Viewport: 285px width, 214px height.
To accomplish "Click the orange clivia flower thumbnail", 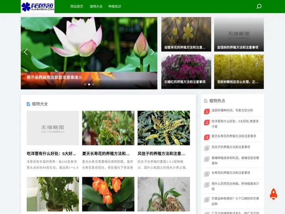I will point(108,194).
